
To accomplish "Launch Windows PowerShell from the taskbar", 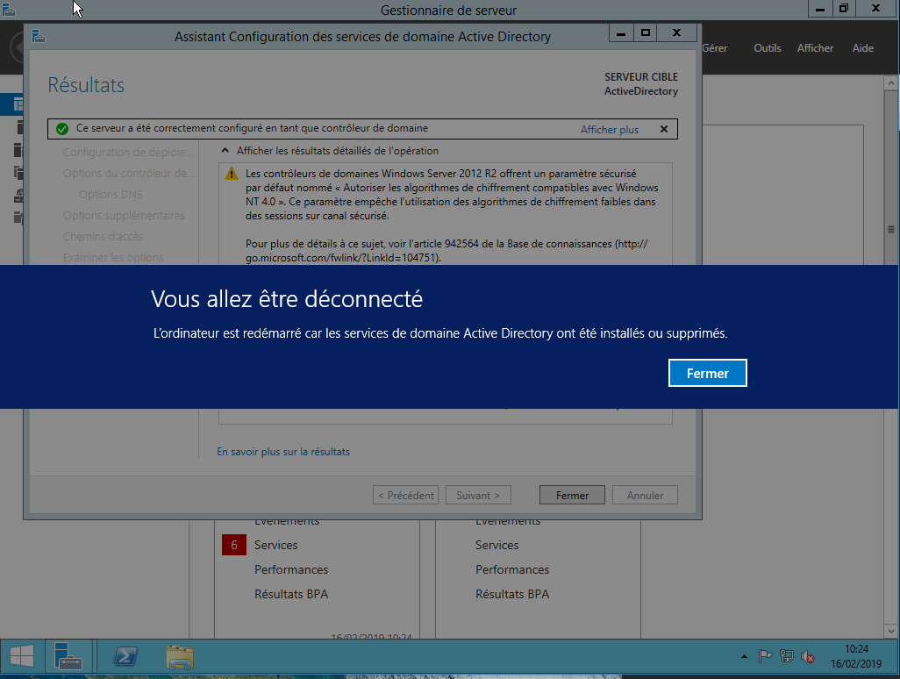I will pyautogui.click(x=125, y=656).
